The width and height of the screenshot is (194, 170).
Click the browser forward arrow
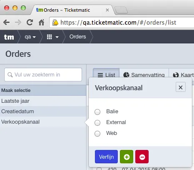pos(18,22)
